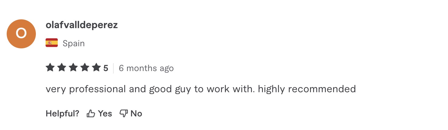Click the words "highly recommended" in the review
Viewport: 448px width, 130px height.
[307, 89]
